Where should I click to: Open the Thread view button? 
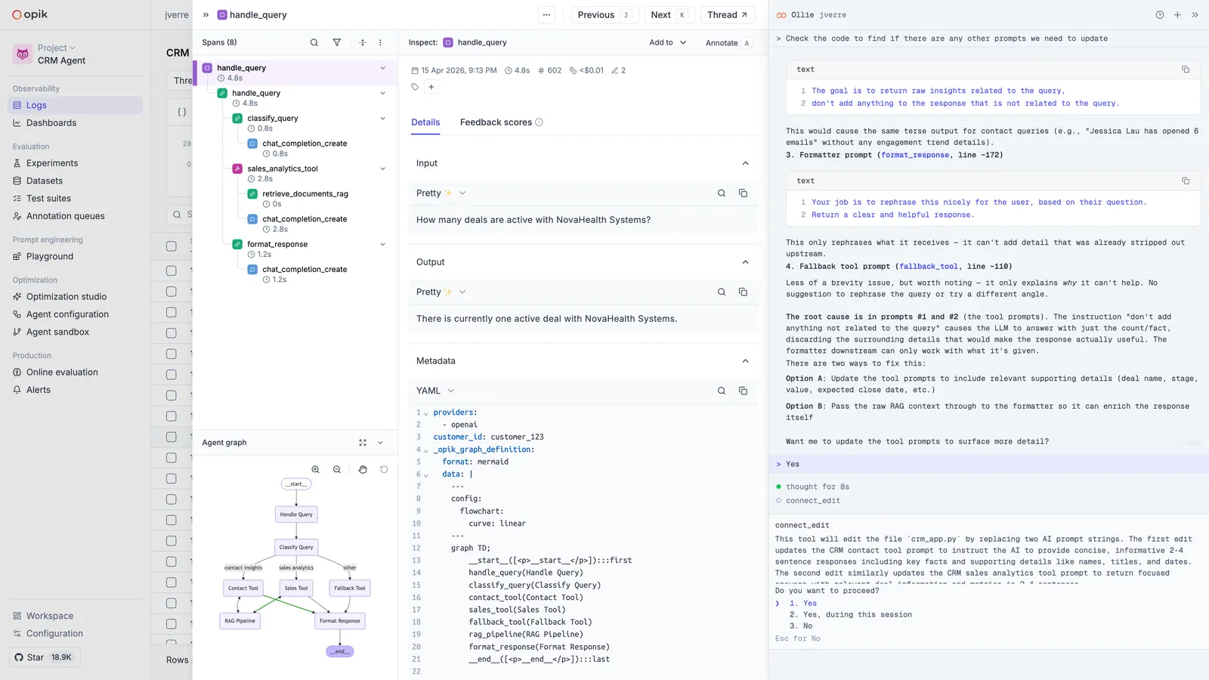pyautogui.click(x=727, y=15)
